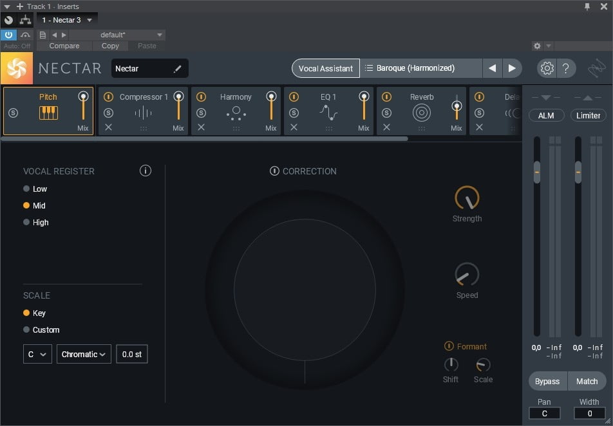Solo the Delay module
The width and height of the screenshot is (613, 426).
point(479,113)
